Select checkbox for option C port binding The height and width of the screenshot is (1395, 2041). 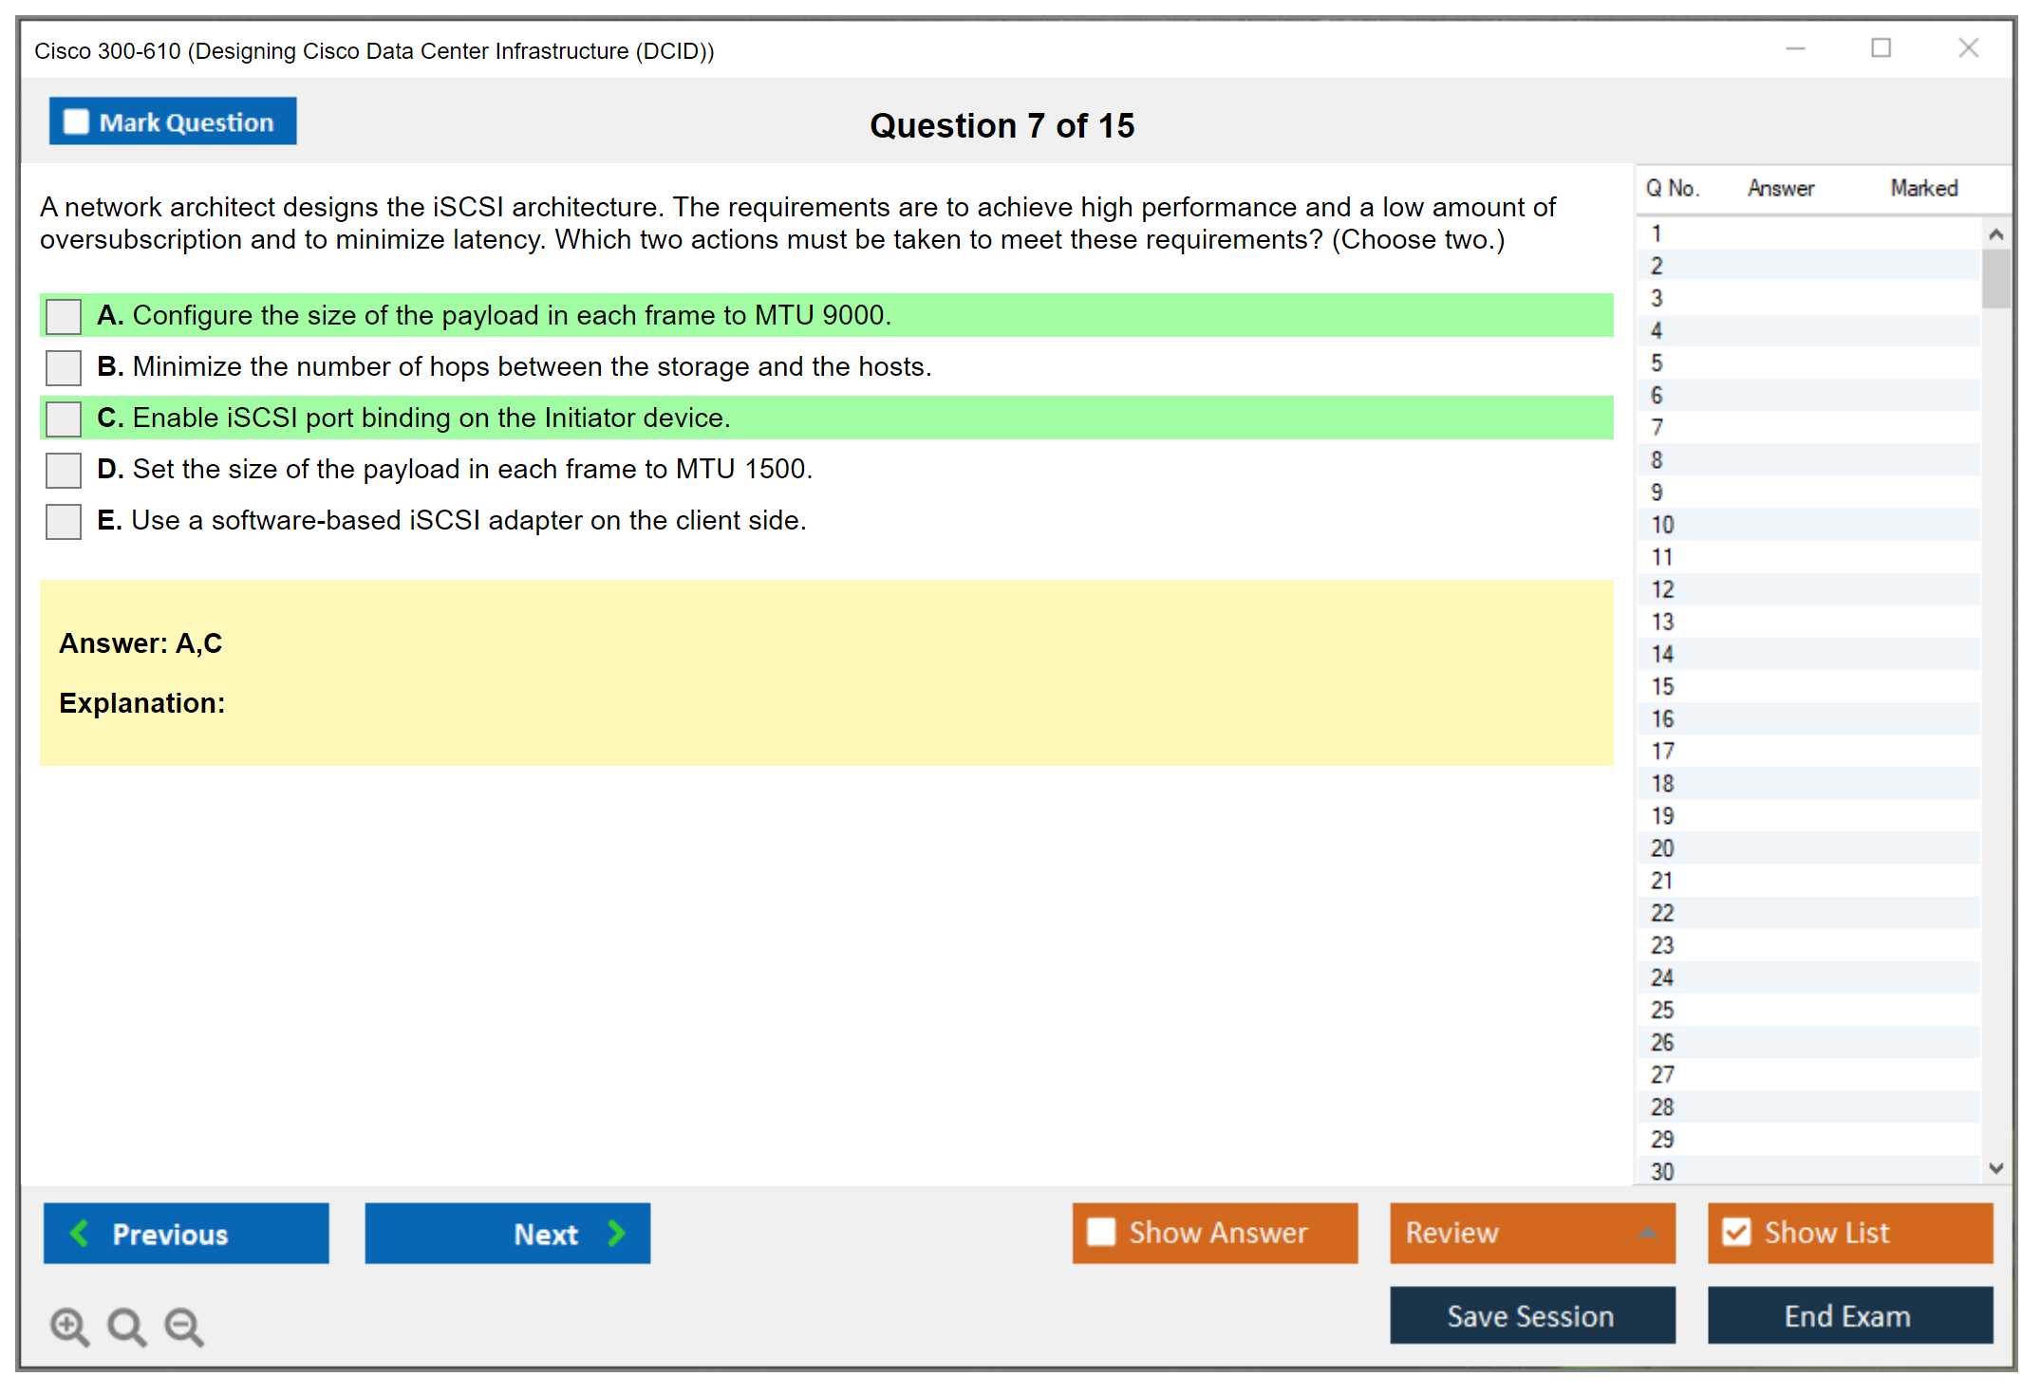point(64,418)
